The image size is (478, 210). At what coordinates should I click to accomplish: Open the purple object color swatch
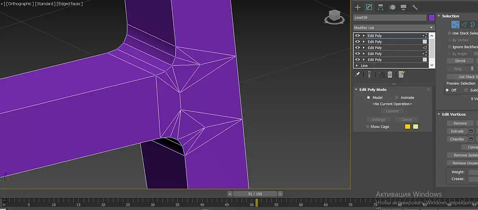coord(431,18)
